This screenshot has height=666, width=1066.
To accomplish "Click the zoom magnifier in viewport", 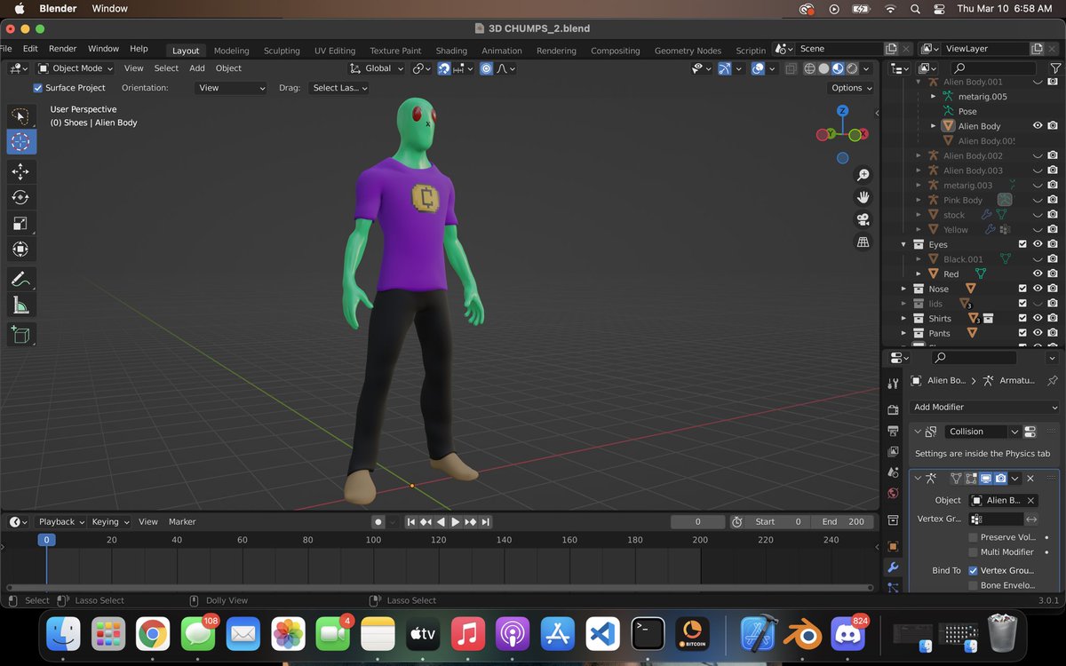I will tap(862, 176).
